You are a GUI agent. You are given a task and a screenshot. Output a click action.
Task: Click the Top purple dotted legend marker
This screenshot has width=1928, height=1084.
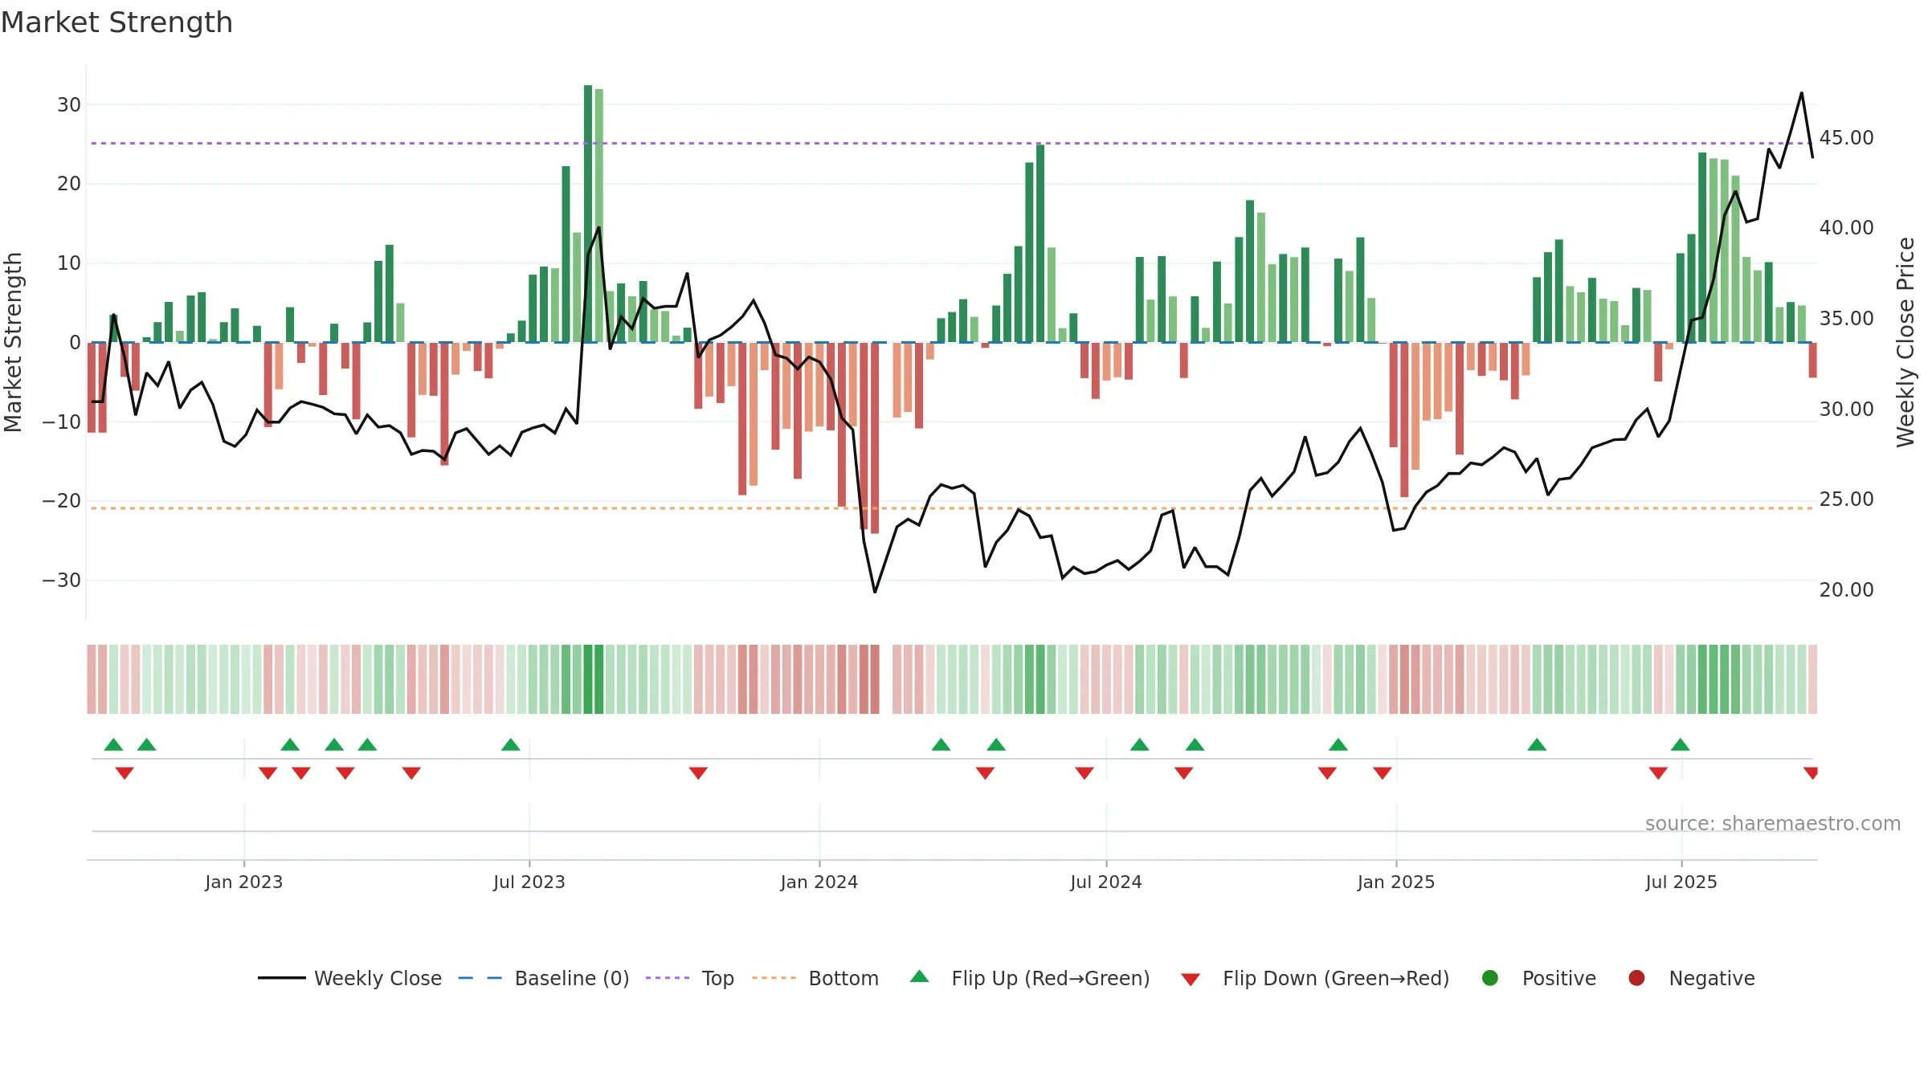coord(668,978)
